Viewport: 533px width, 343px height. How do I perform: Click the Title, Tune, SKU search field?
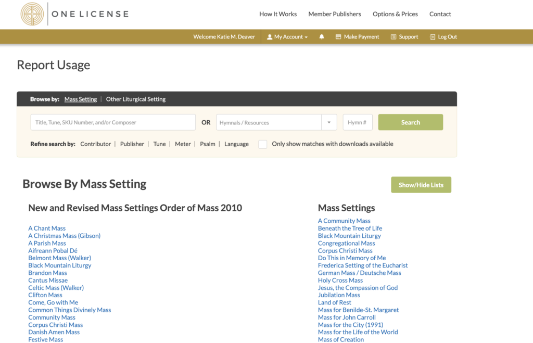(112, 122)
